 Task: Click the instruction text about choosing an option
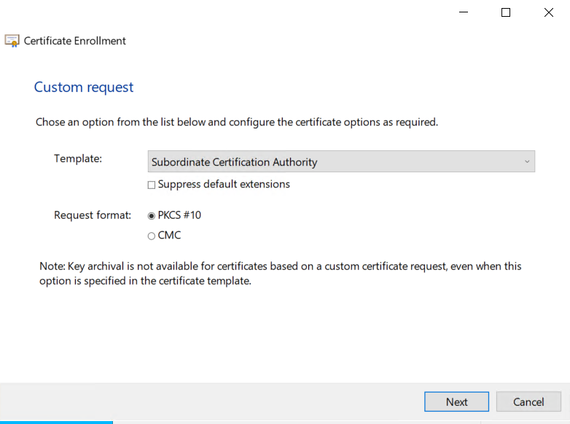237,122
